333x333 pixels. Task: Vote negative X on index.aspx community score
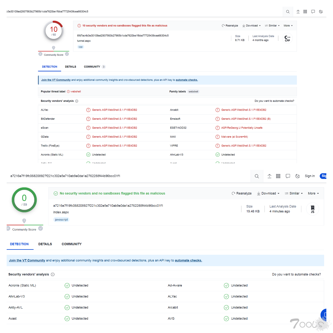8,228
